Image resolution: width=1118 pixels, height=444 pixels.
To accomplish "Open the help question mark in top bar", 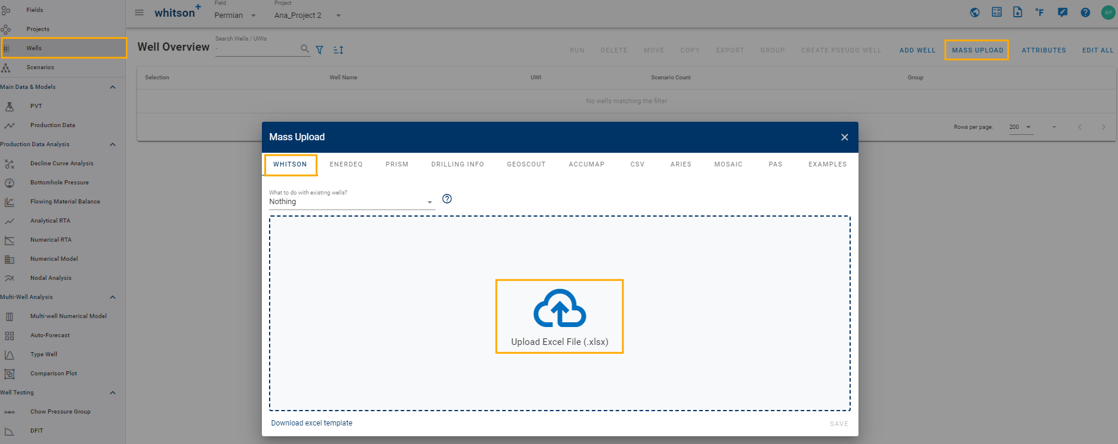I will click(x=1085, y=12).
